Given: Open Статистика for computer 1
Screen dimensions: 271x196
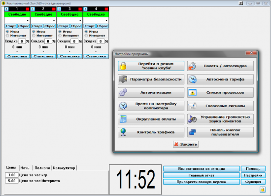Looking at the screenshot, I should pos(17,56).
